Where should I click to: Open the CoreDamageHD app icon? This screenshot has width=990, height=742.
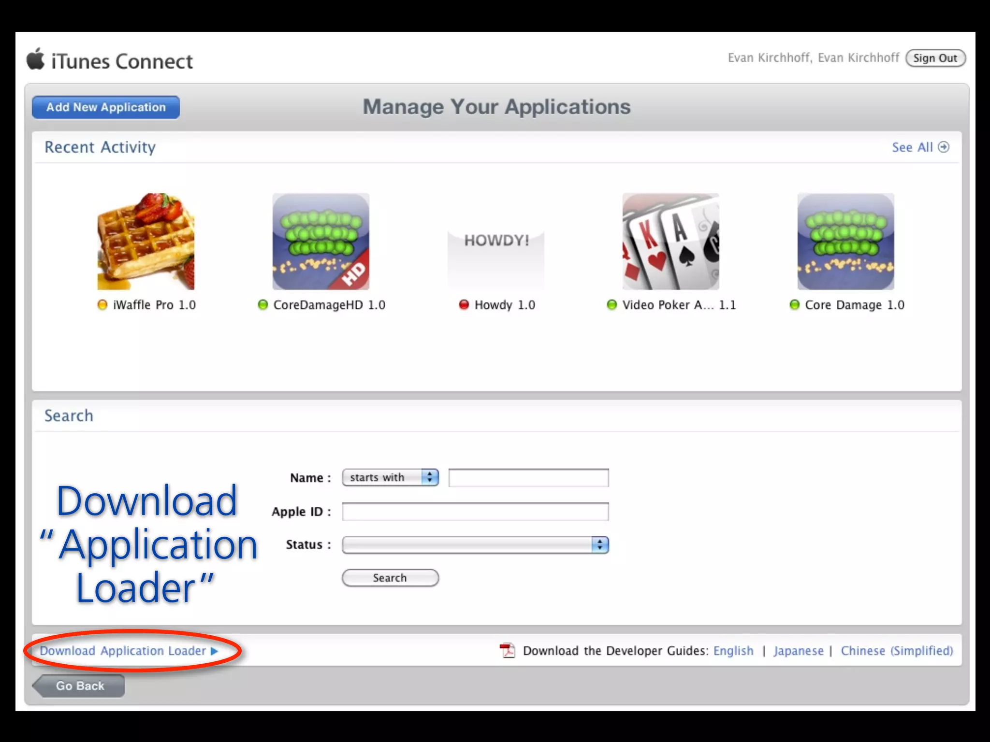pos(321,242)
